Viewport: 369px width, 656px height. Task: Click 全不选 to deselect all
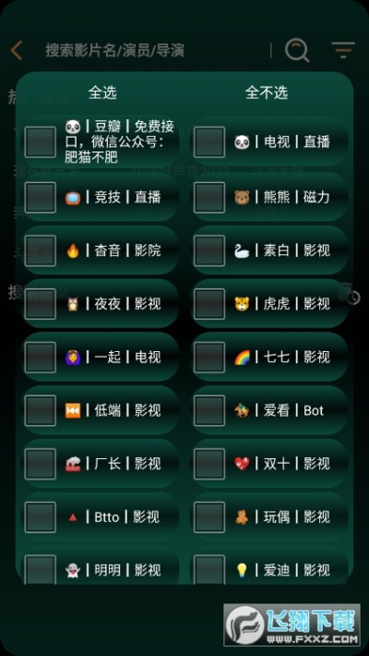click(x=267, y=92)
